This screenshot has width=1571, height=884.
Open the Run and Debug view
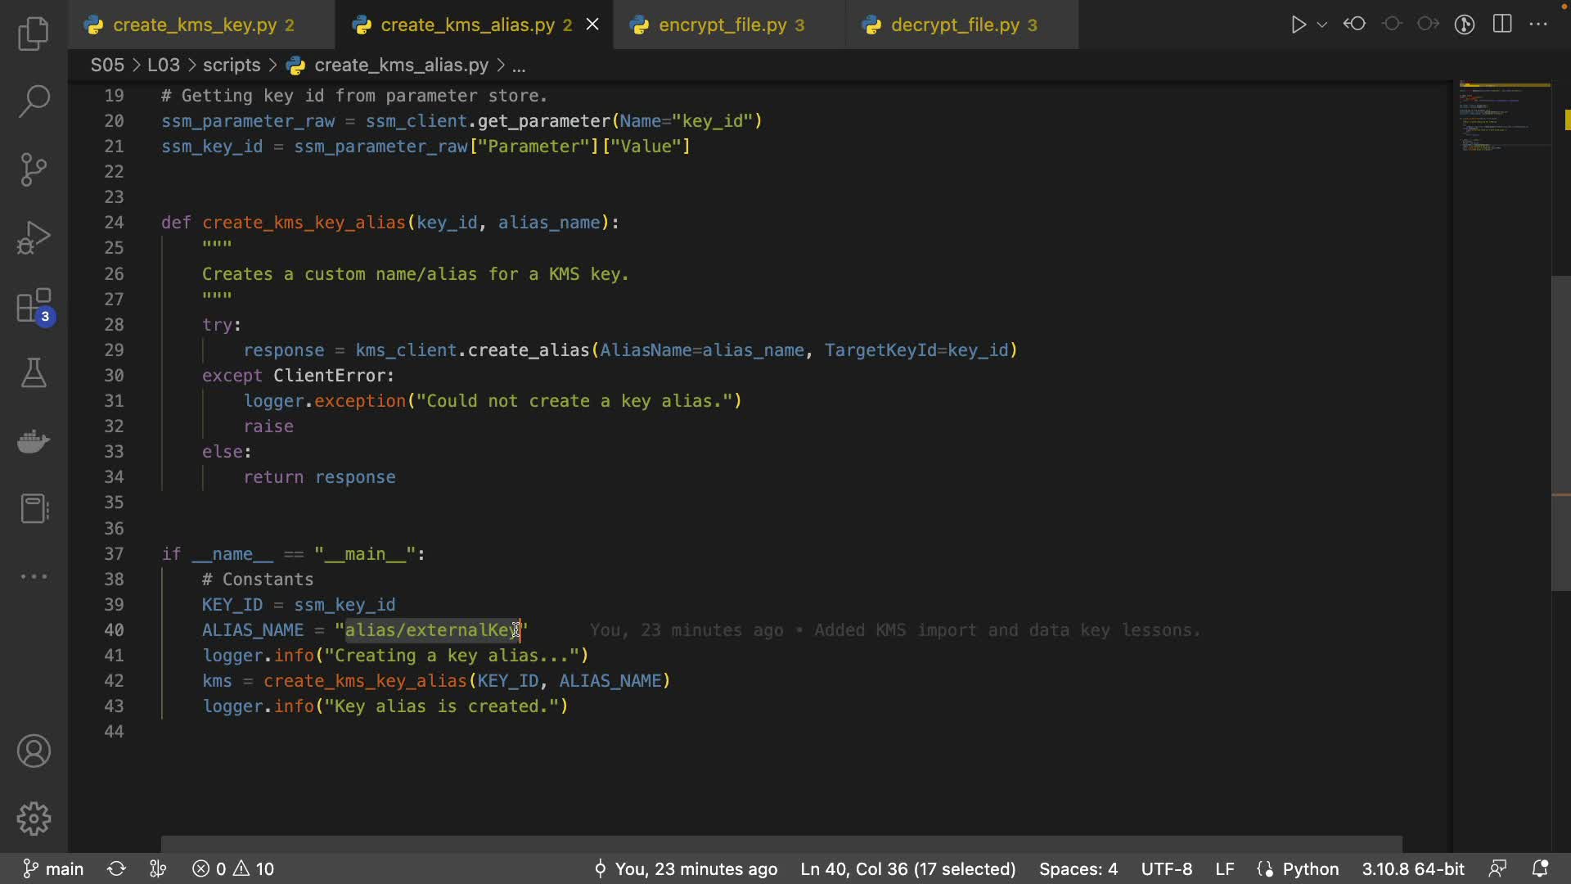point(34,238)
